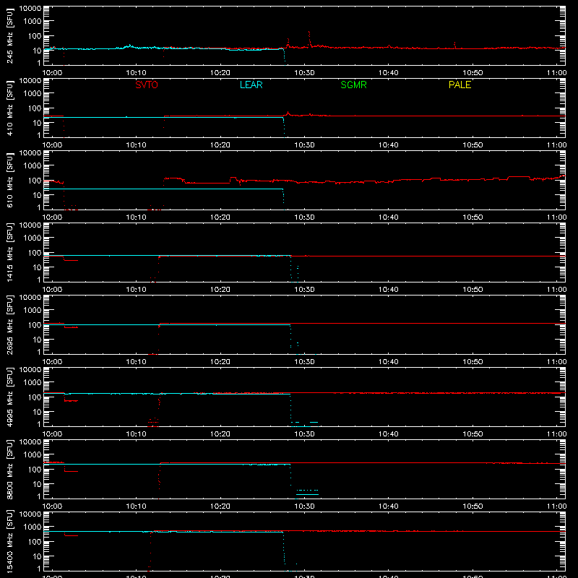Click the 10:50 tick under the 610 MHz plot
The width and height of the screenshot is (578, 578).
[473, 217]
